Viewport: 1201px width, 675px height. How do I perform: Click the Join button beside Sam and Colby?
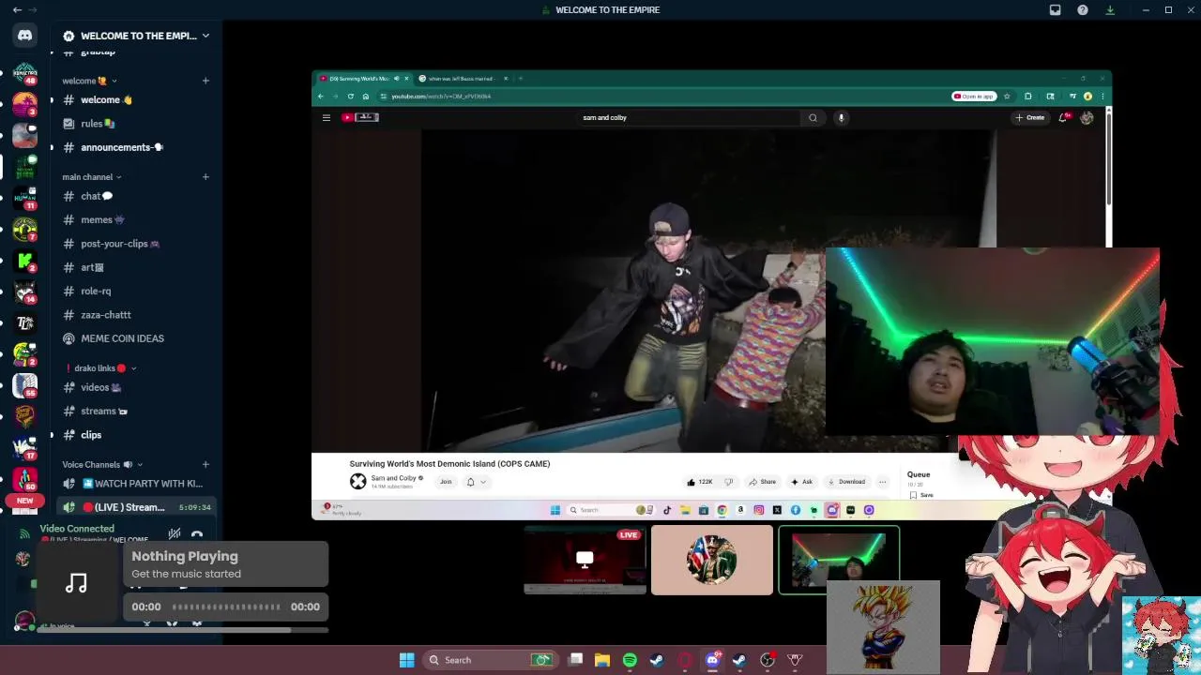point(446,482)
